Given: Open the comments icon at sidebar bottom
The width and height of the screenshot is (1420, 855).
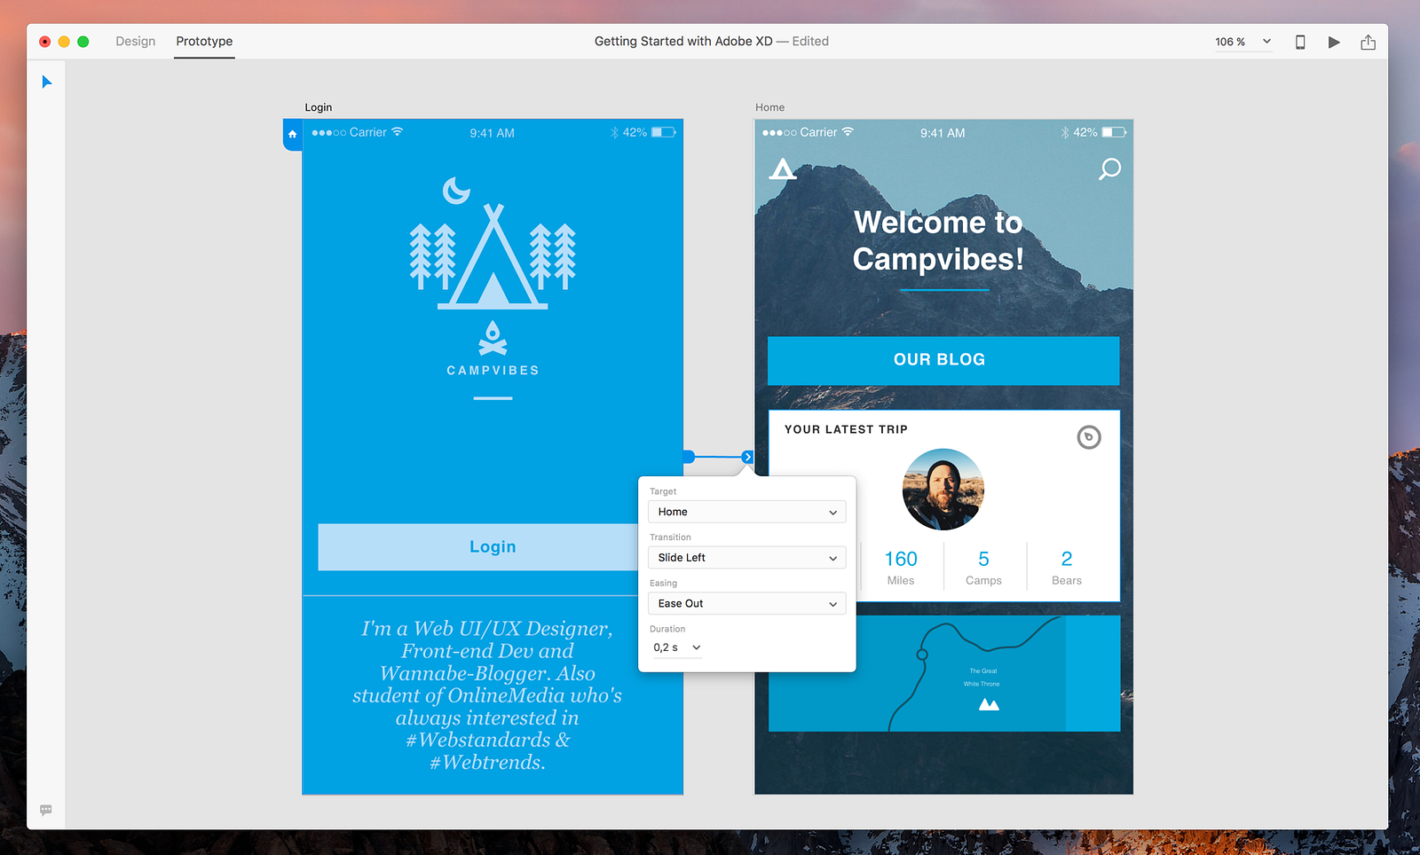Looking at the screenshot, I should pos(46,810).
